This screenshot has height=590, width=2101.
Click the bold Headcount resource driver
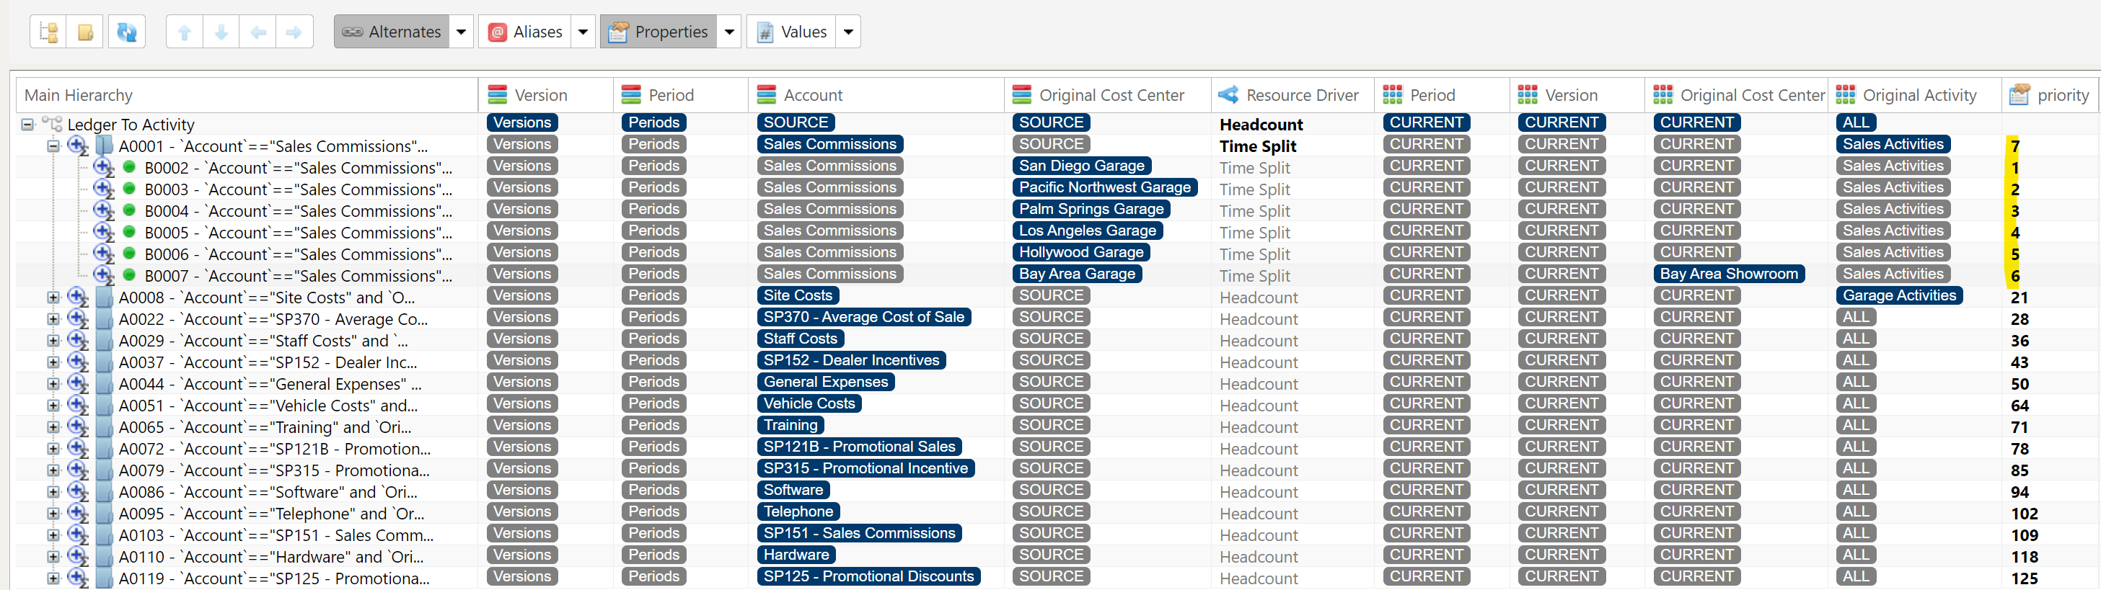[1261, 125]
